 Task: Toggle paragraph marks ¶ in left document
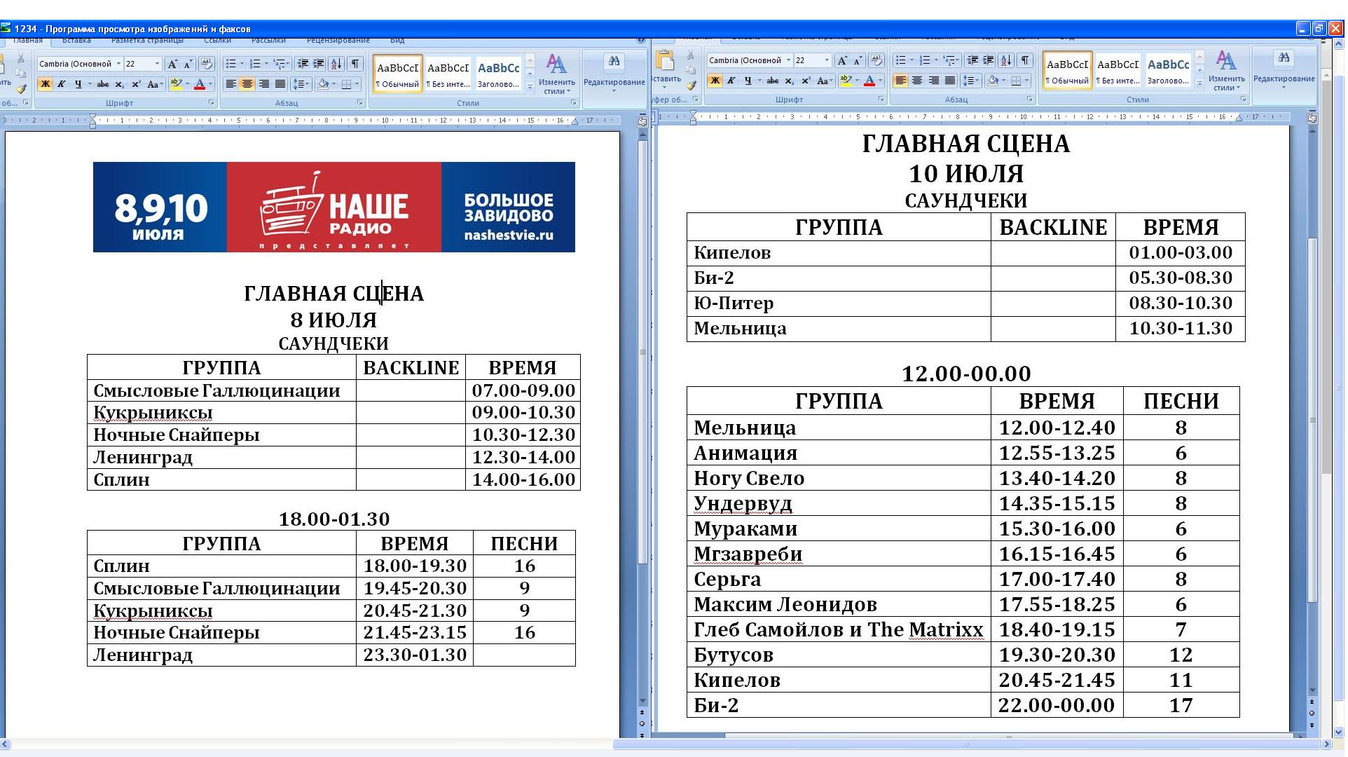coord(356,64)
